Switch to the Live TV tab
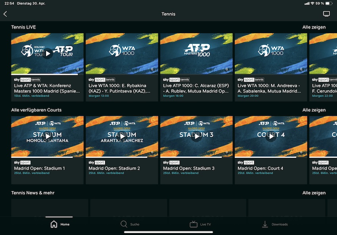The height and width of the screenshot is (235, 337). [200, 224]
